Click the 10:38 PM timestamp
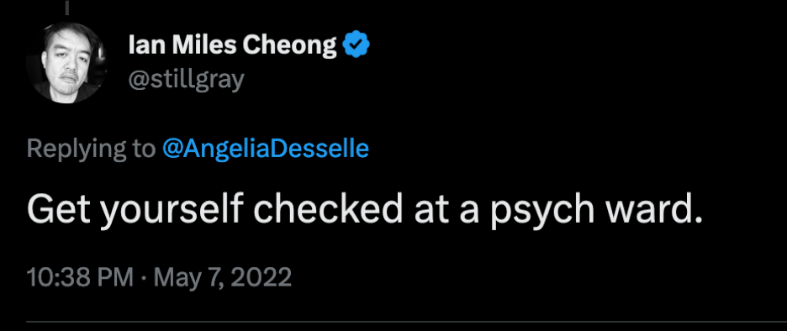Viewport: 787px width, 331px height. [x=80, y=277]
